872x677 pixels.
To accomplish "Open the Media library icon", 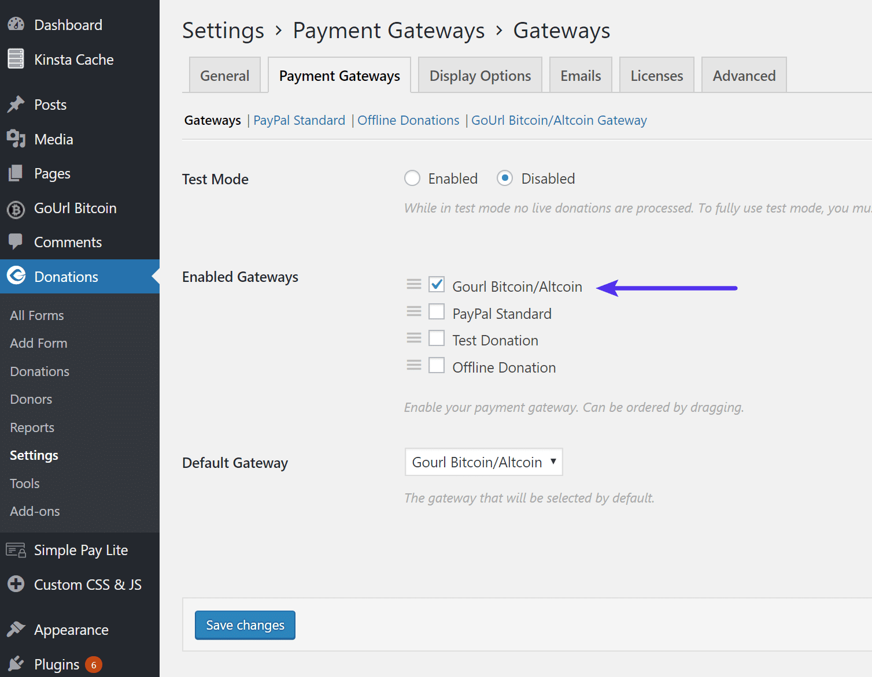I will coord(15,139).
